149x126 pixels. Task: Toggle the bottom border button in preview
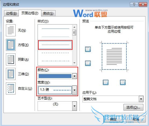[88, 63]
